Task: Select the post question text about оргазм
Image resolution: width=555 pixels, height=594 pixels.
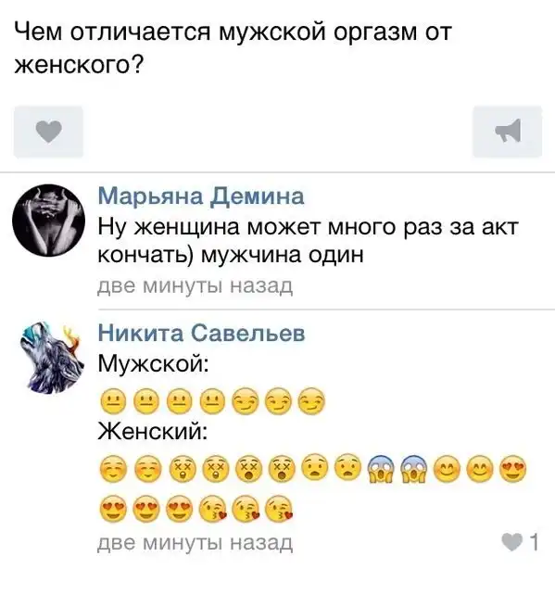Action: coord(233,48)
